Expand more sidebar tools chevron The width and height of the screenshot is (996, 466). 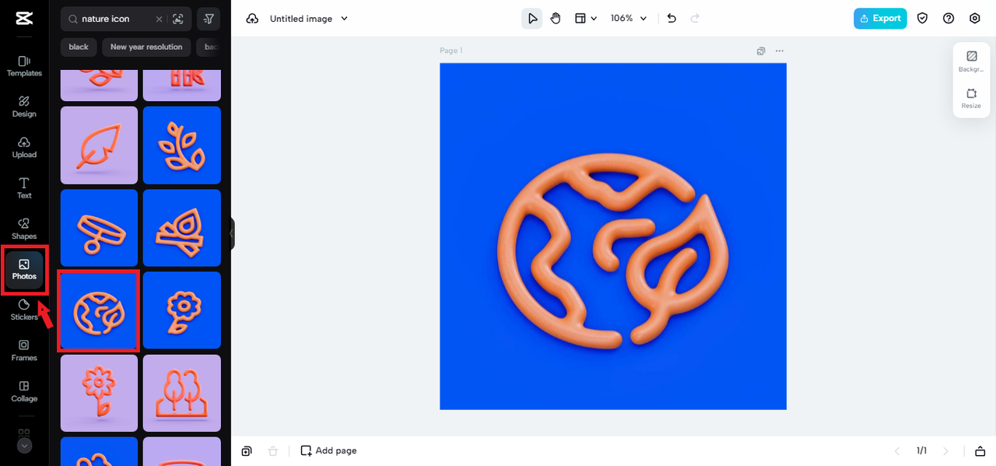(24, 446)
